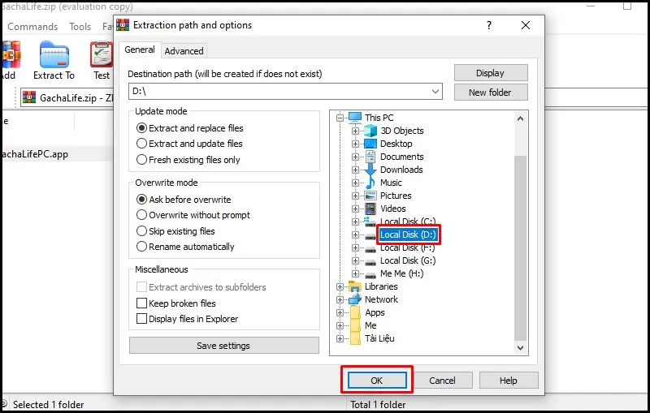The height and width of the screenshot is (413, 650).
Task: Select the Downloads folder in tree
Action: [401, 170]
